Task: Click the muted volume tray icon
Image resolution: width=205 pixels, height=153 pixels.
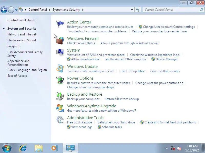Action: tap(179, 148)
